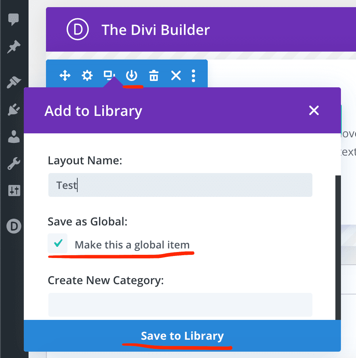Click the delete section trash icon
356x358 pixels.
(x=154, y=75)
